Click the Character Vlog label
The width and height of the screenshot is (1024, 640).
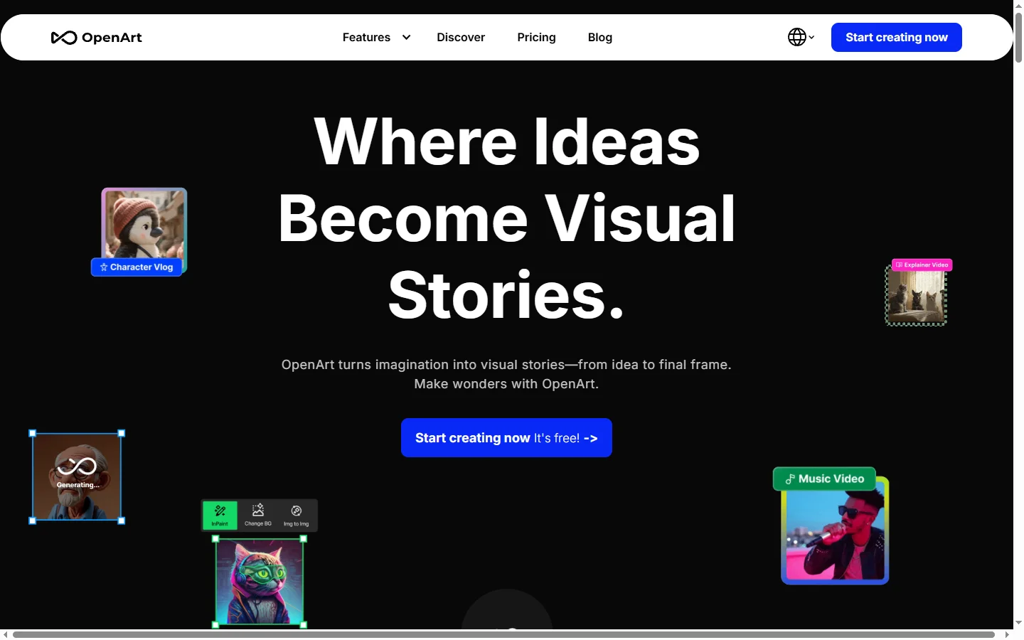point(137,267)
